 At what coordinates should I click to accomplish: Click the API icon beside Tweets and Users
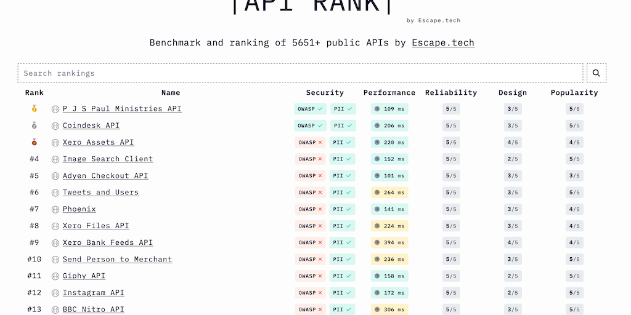pos(55,193)
